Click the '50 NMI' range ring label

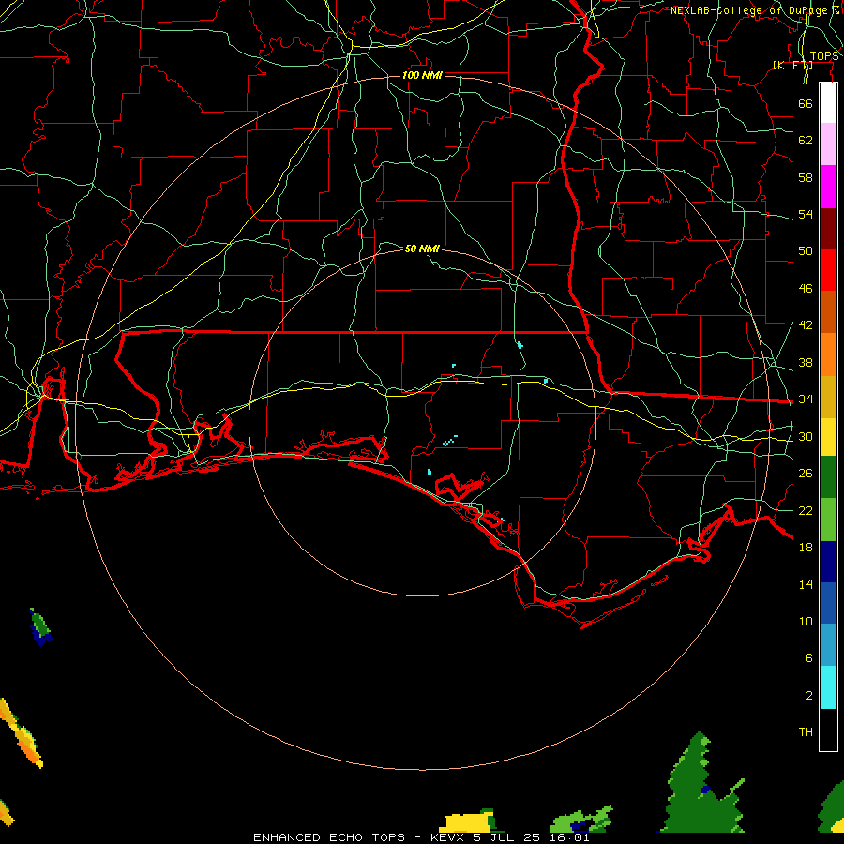(422, 249)
